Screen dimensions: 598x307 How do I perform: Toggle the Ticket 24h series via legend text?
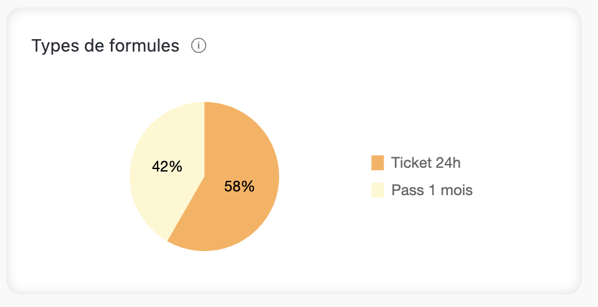click(x=426, y=163)
